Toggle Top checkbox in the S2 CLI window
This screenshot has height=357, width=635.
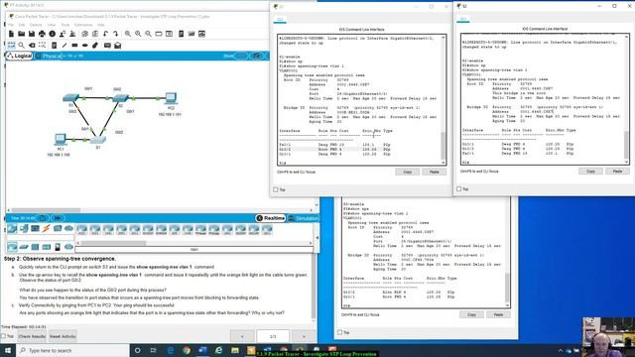[458, 189]
